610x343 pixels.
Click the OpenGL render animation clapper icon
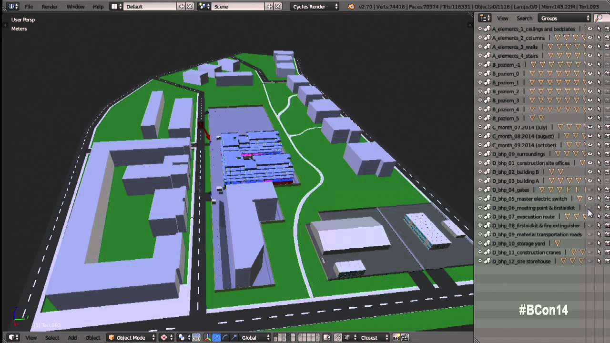pyautogui.click(x=405, y=337)
